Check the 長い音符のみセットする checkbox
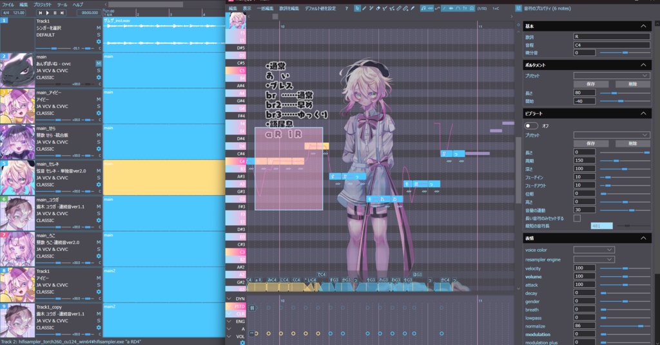 coord(577,218)
